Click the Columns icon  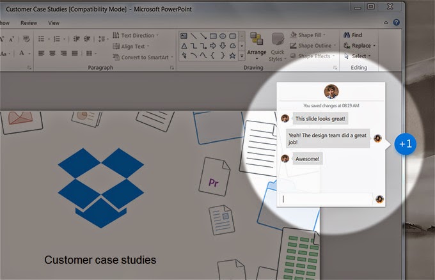tap(89, 53)
